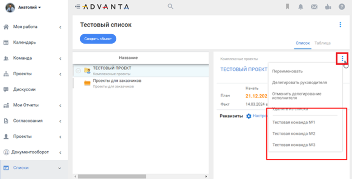
Task: Collapse sidebar via menu toggle icon
Action: click(x=77, y=7)
